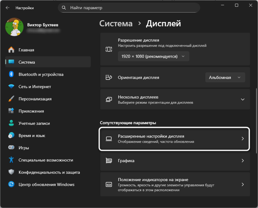Click the Конфиденциальность и защита shield icon
The height and width of the screenshot is (208, 258).
point(11,172)
